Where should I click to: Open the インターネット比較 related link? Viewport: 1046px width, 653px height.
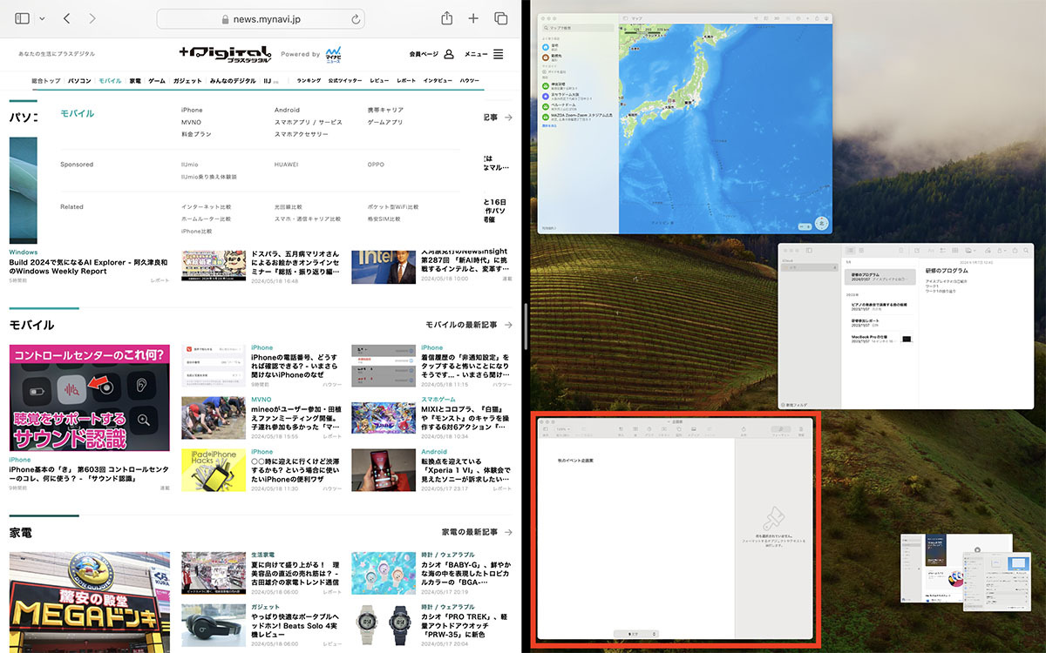pyautogui.click(x=207, y=207)
